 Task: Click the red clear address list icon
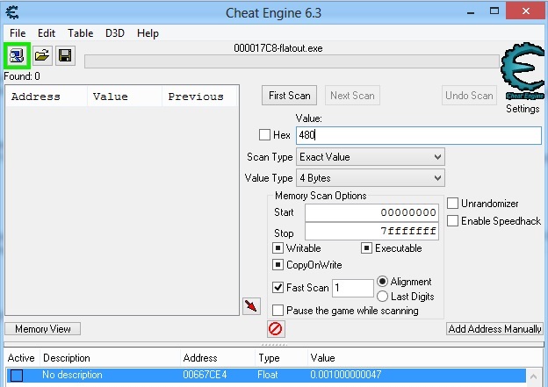[x=276, y=329]
